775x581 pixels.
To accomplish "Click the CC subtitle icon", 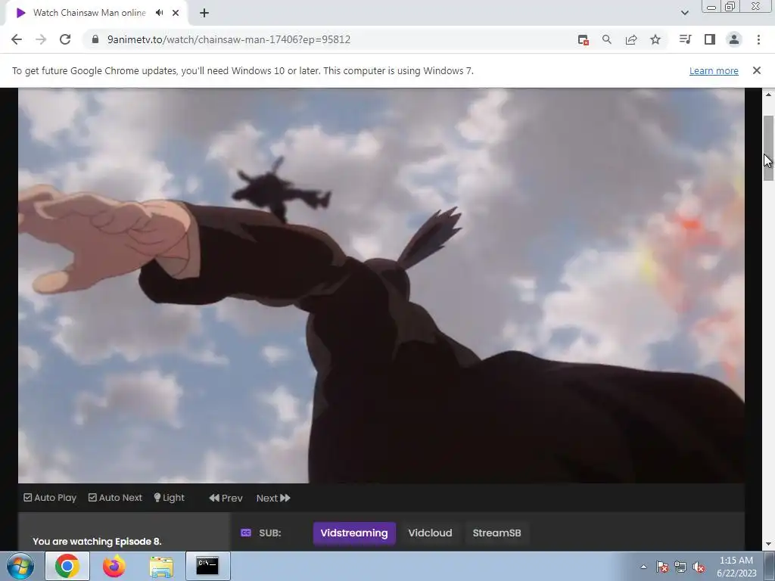I will 246,533.
